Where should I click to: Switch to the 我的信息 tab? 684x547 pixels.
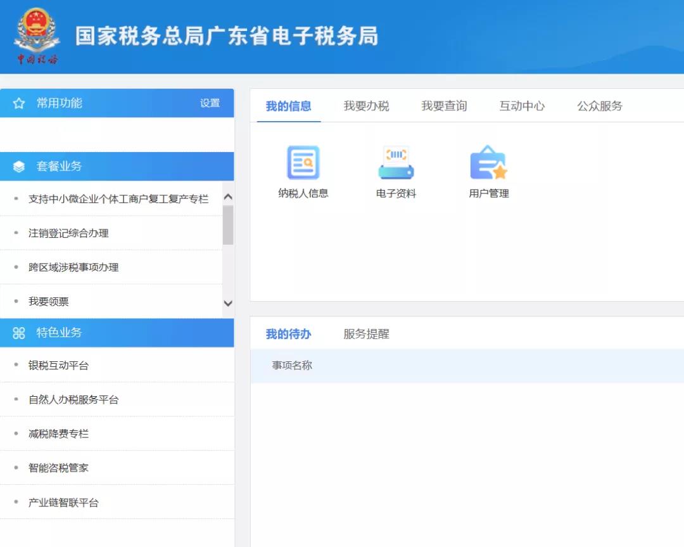pos(288,106)
